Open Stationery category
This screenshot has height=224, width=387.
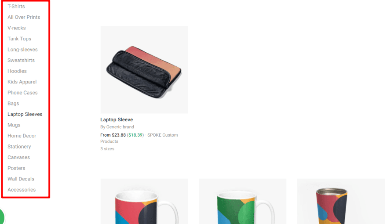pos(19,147)
